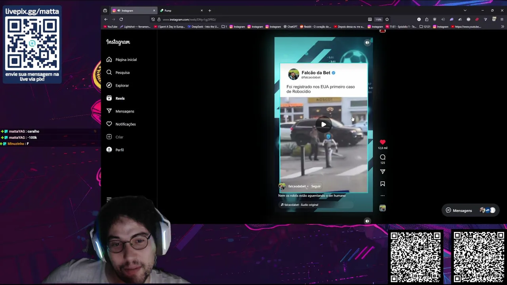This screenshot has height=285, width=507.
Task: Open Perfil in the sidebar
Action: tap(115, 150)
